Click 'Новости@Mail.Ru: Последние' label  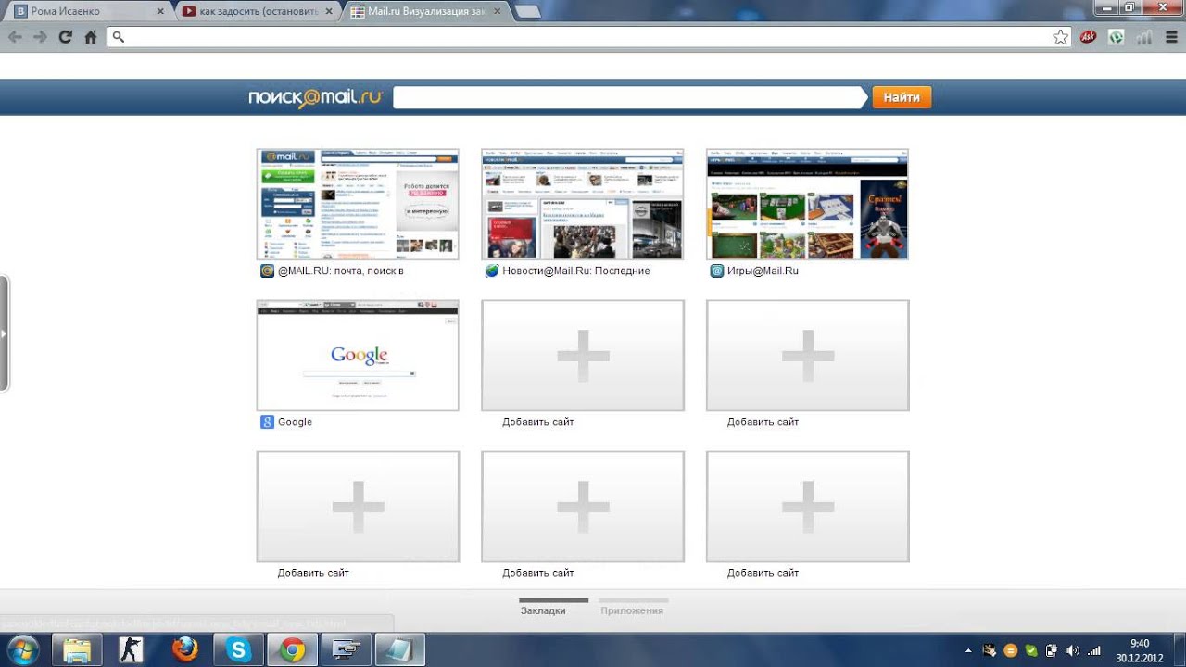tap(576, 271)
